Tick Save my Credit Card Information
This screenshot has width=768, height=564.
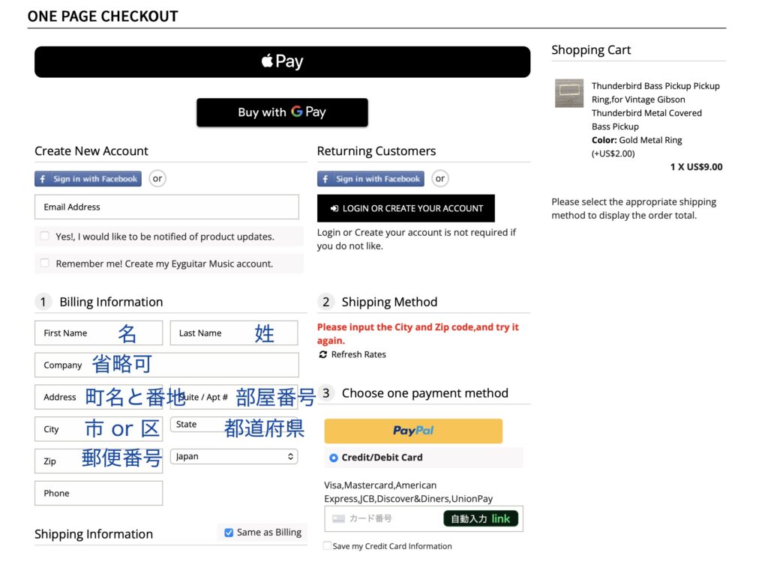tap(327, 546)
